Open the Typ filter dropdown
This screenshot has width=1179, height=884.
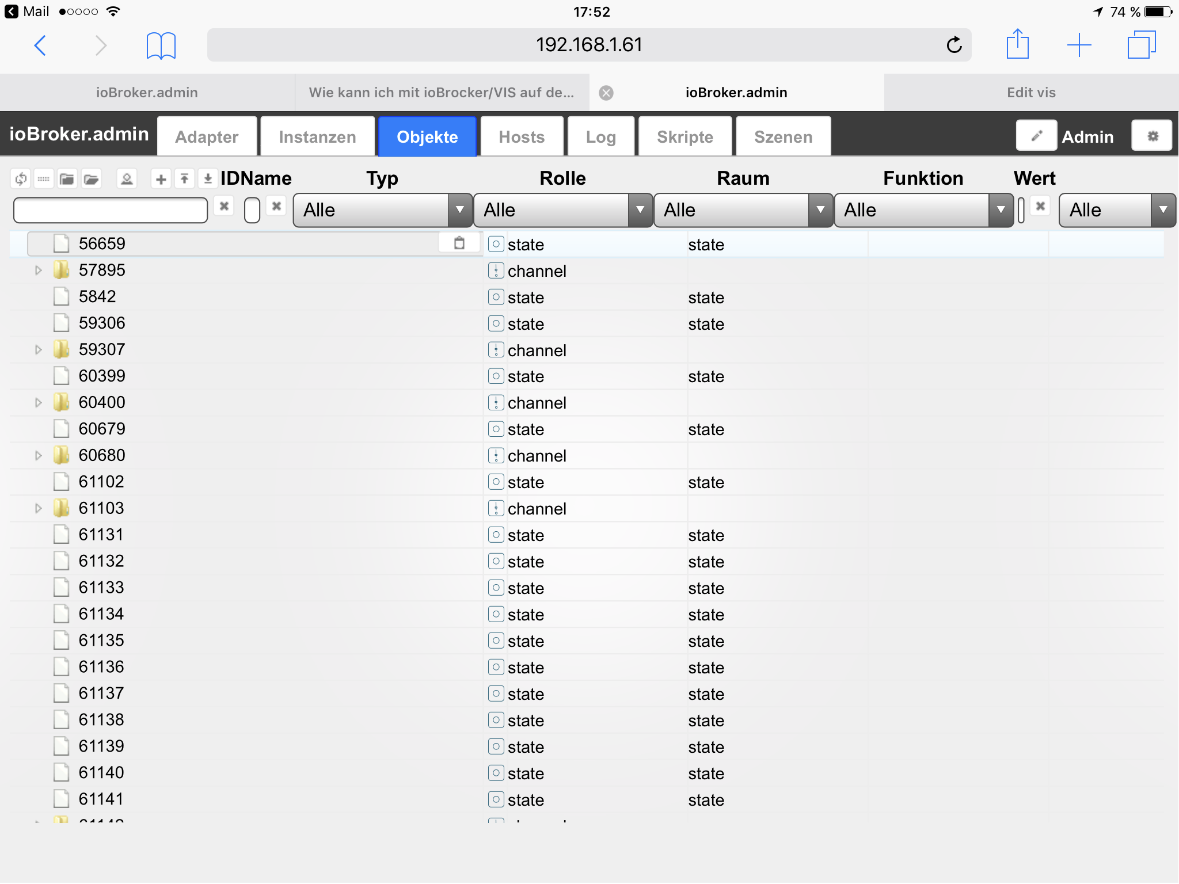[x=382, y=210]
